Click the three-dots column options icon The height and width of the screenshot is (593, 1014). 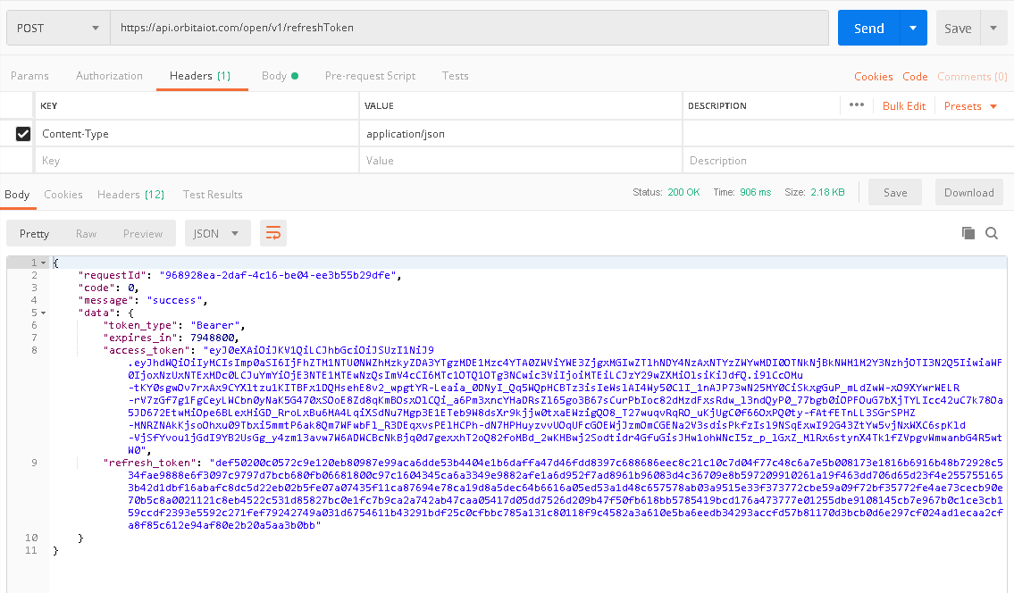coord(857,105)
